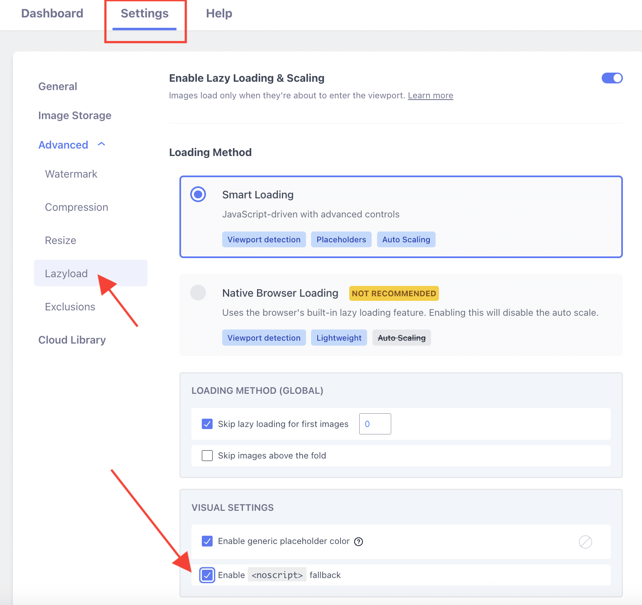This screenshot has width=642, height=605.
Task: Toggle Enable Lazy Loading & Scaling switch
Action: click(612, 78)
